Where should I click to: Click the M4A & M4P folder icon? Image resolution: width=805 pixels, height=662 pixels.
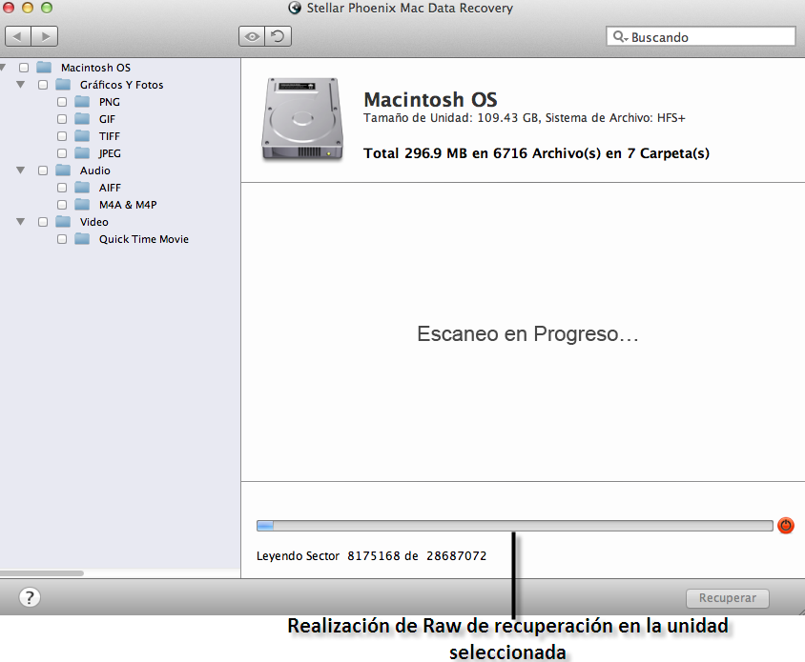[82, 205]
